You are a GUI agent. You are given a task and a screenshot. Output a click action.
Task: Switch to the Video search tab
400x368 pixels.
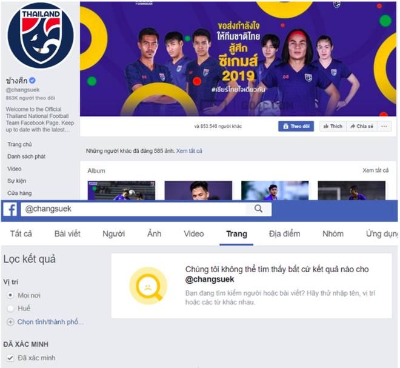tap(194, 234)
